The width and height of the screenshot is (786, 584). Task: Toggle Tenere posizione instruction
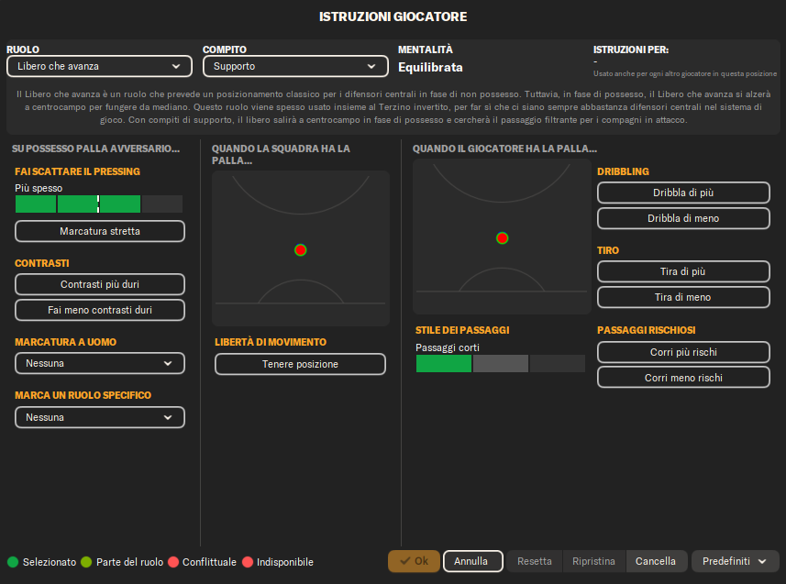(x=300, y=364)
